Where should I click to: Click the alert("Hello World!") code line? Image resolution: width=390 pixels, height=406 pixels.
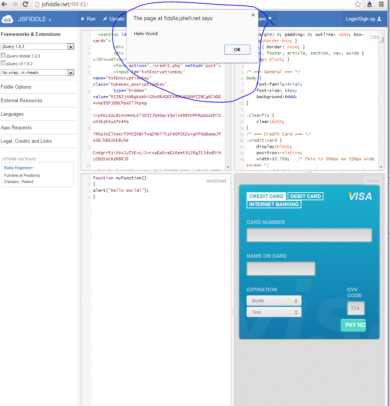121,190
